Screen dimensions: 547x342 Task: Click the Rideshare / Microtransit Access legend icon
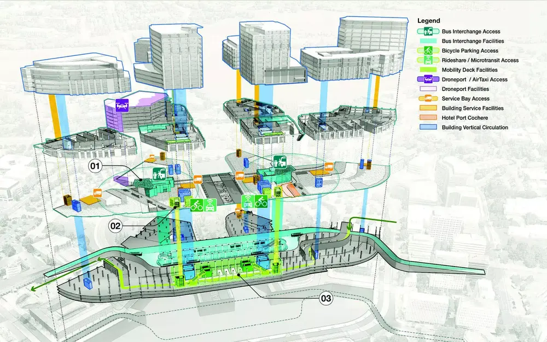point(429,60)
